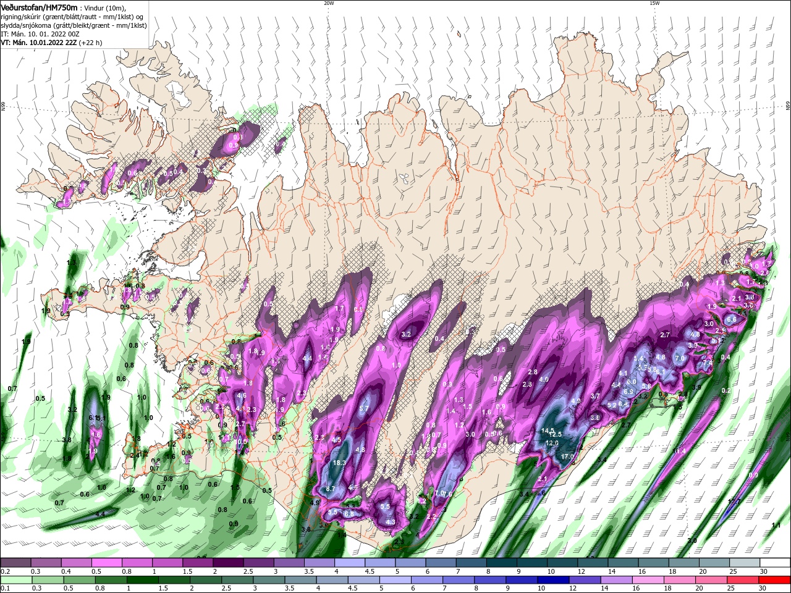The image size is (791, 593).
Task: Click the dark teal 9–10 snow legend swatch
Action: tap(532, 563)
